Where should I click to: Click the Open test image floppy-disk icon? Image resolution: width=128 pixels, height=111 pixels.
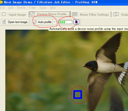4,22
